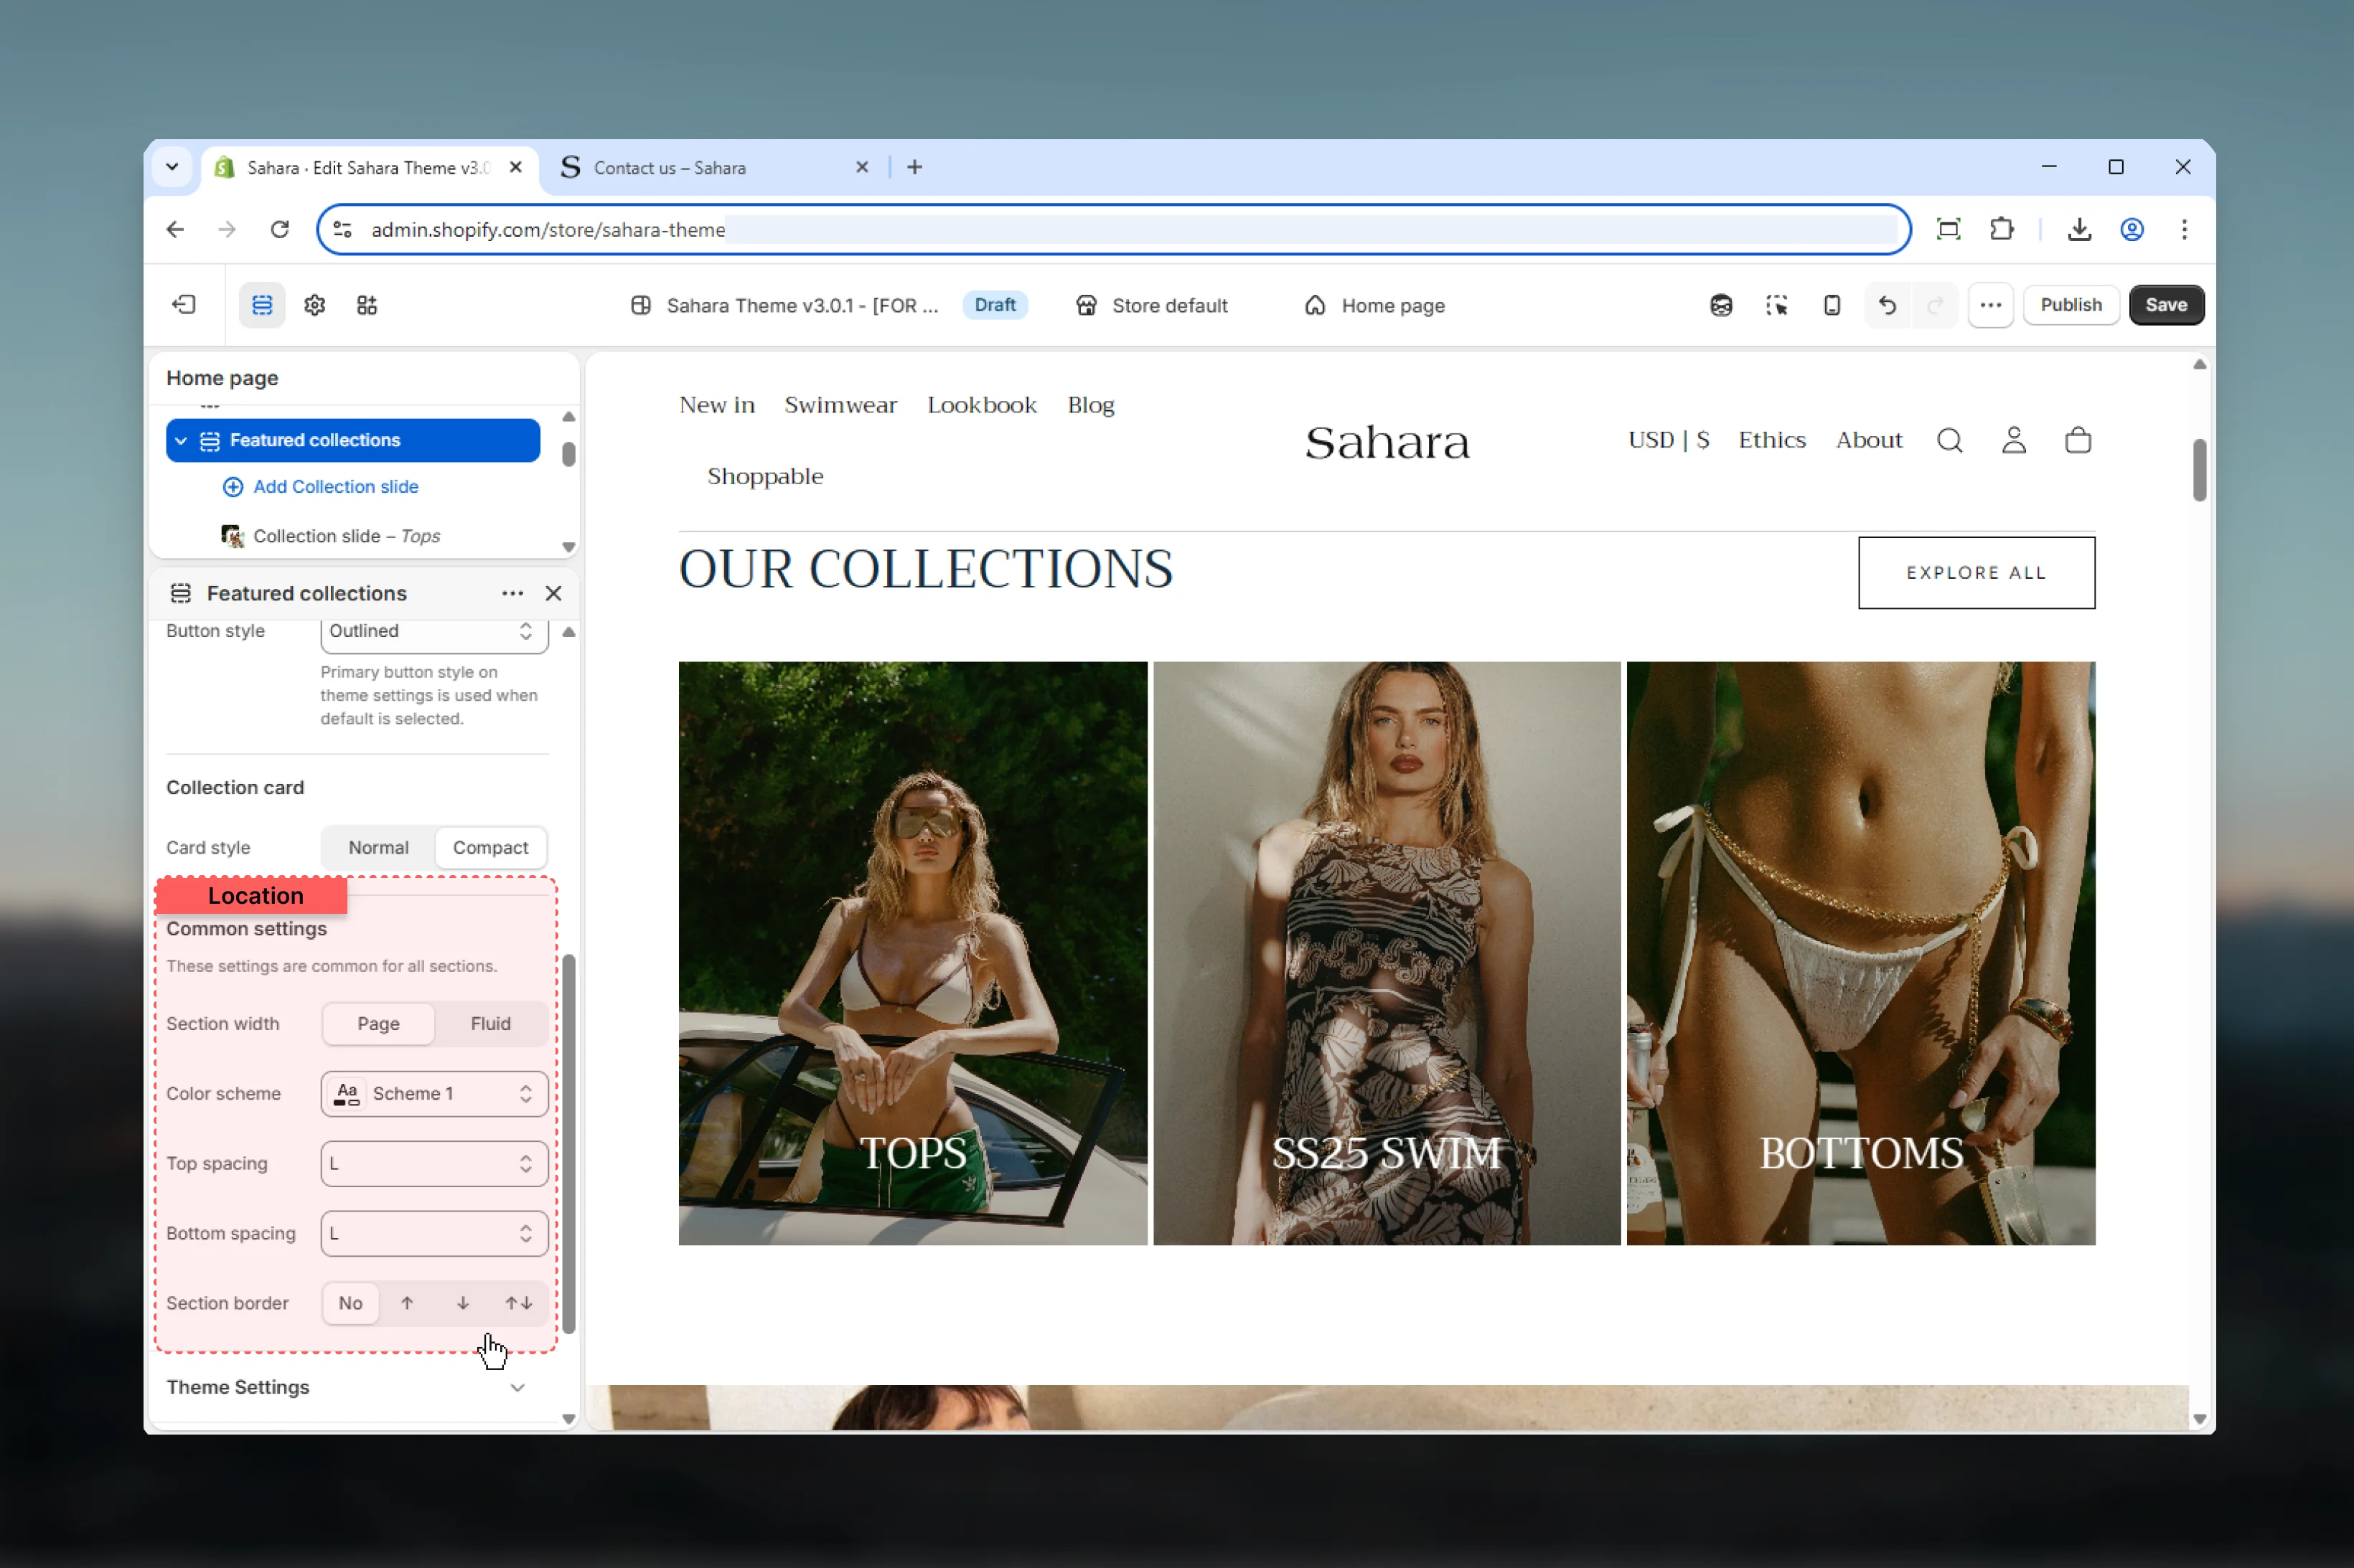Click the Shopify Sidekick assistant icon

click(x=1721, y=305)
